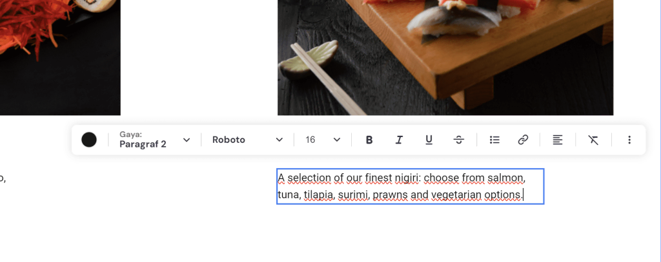Open the text alignment options
661x262 pixels.
(558, 140)
